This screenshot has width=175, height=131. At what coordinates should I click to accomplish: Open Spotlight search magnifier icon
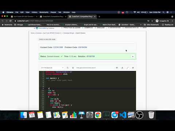click(x=164, y=12)
